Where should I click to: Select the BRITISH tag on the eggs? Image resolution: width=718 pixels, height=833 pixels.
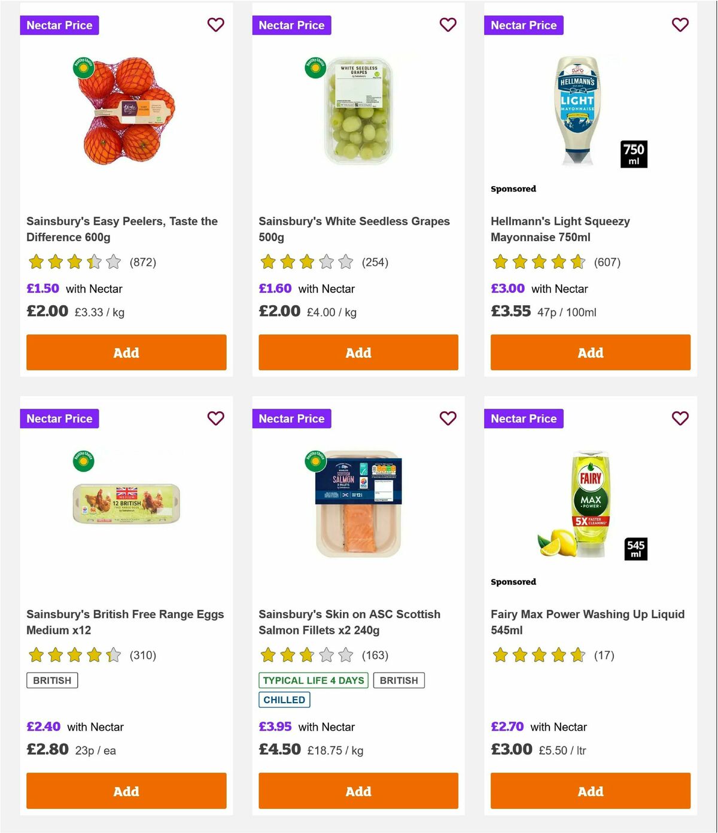pyautogui.click(x=51, y=680)
